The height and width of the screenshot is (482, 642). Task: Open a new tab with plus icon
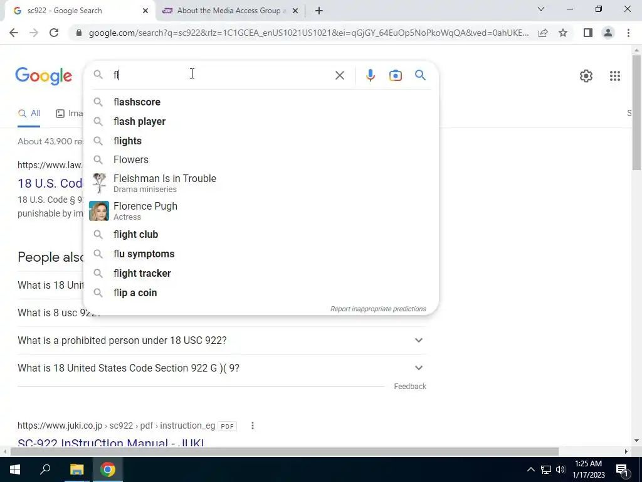coord(319,11)
